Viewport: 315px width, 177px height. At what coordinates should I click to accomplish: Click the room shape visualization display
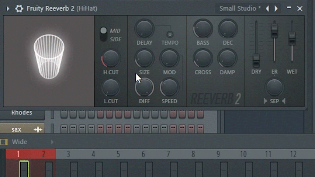tap(49, 61)
